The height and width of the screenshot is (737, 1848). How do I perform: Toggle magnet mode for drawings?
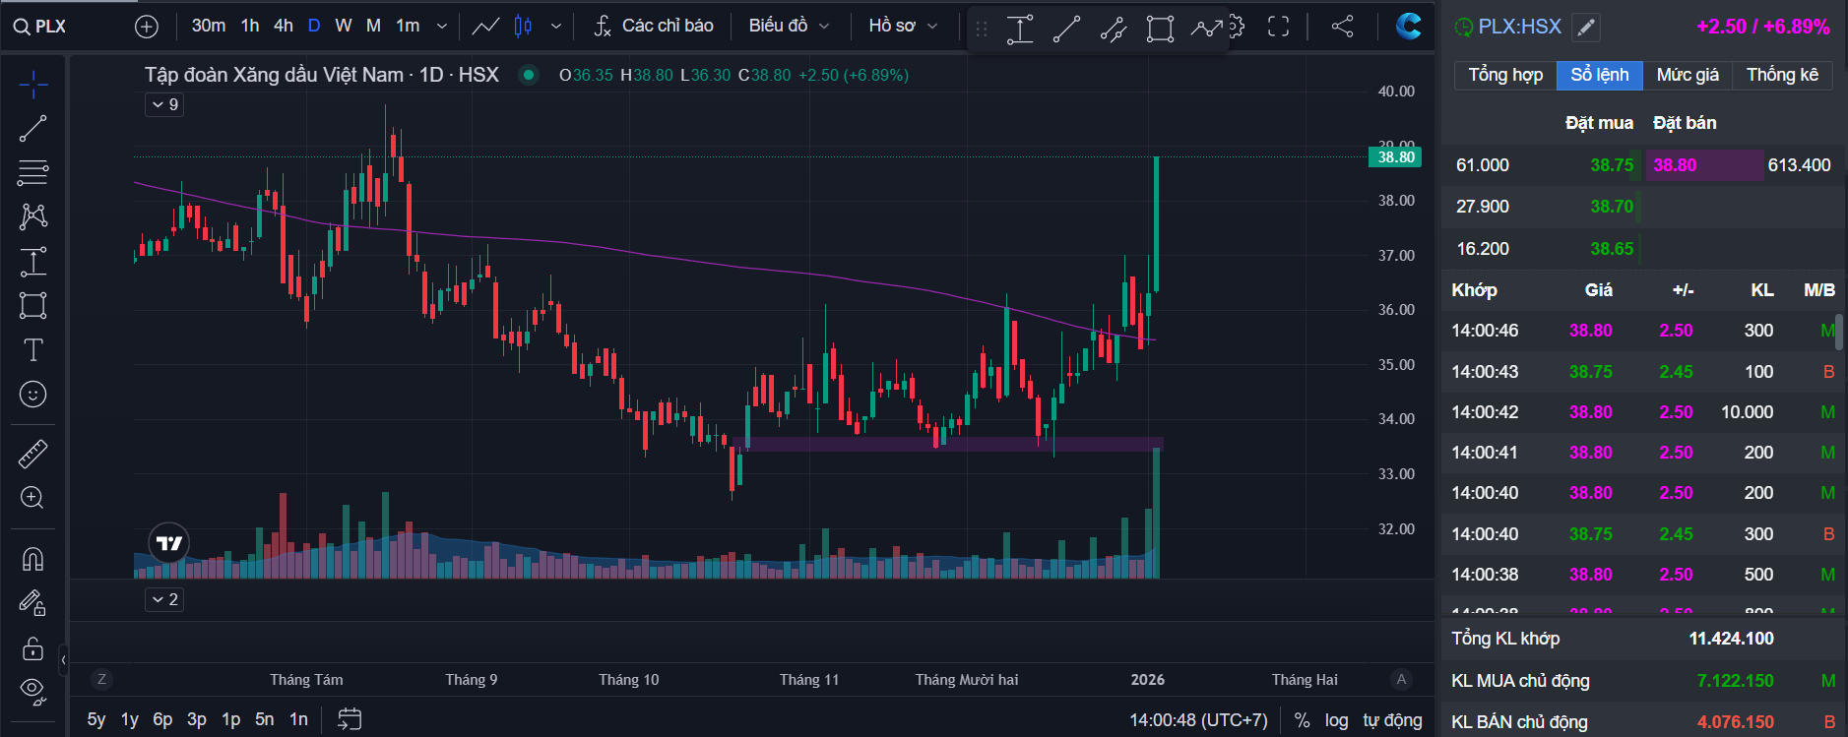33,559
